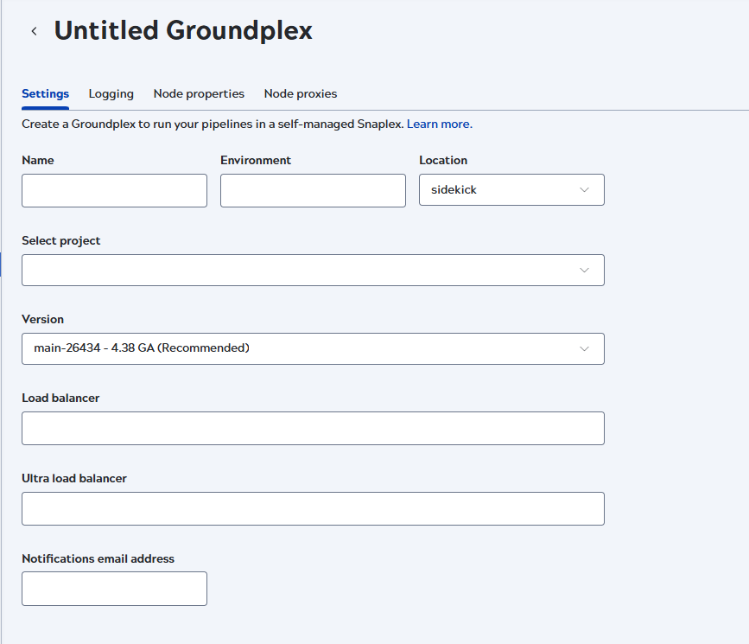
Task: Open the Node properties tab
Action: pyautogui.click(x=199, y=93)
